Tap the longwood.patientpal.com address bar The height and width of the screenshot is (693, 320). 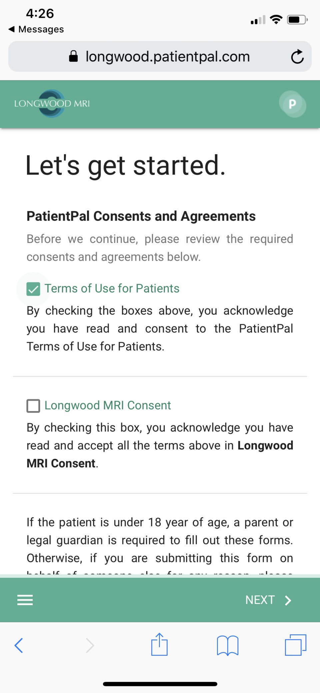click(x=167, y=57)
